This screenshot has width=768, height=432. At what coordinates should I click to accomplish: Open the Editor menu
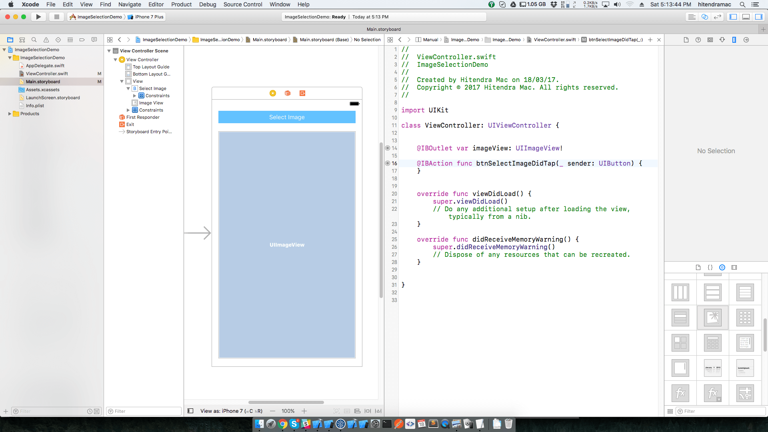point(156,4)
